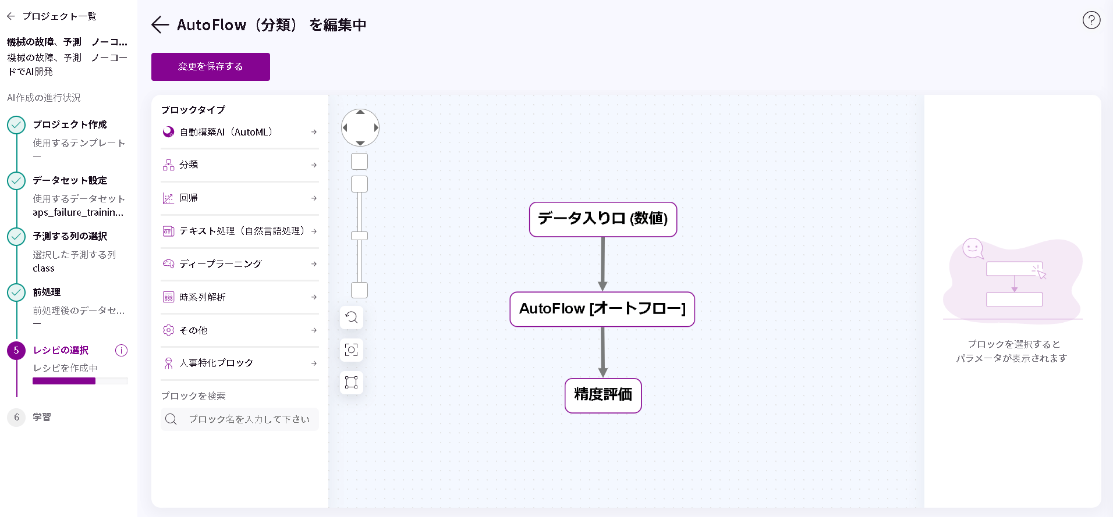Pan canvas right with the right arrow
The image size is (1113, 517).
coord(376,127)
